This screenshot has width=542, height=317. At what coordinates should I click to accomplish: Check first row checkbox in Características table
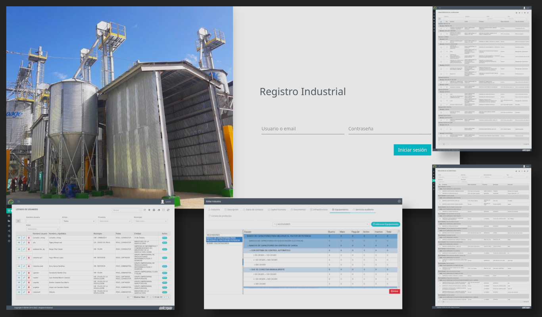click(x=441, y=29)
